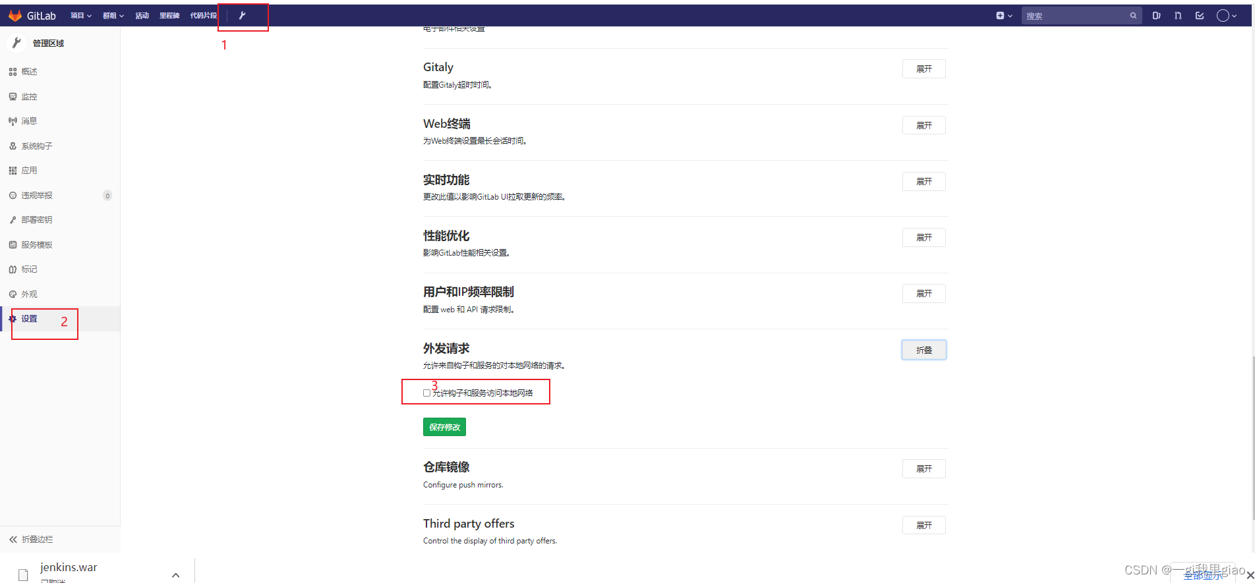
Task: Open jenkins.war download options chevron
Action: pos(175,575)
